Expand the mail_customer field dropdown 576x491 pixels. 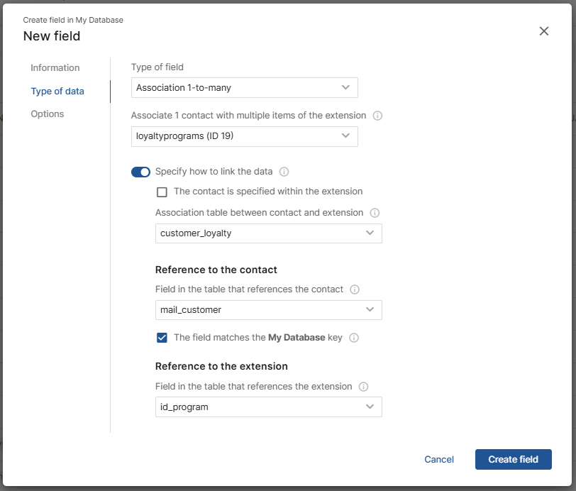click(x=268, y=310)
